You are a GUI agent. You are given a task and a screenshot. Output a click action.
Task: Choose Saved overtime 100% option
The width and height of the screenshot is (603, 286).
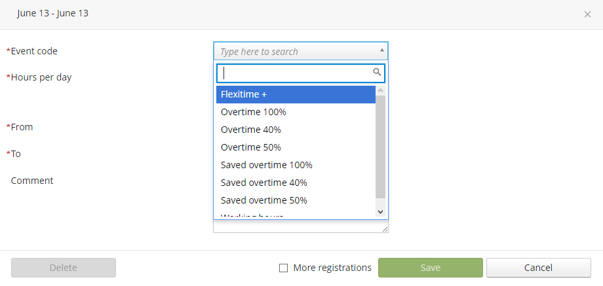coord(296,165)
